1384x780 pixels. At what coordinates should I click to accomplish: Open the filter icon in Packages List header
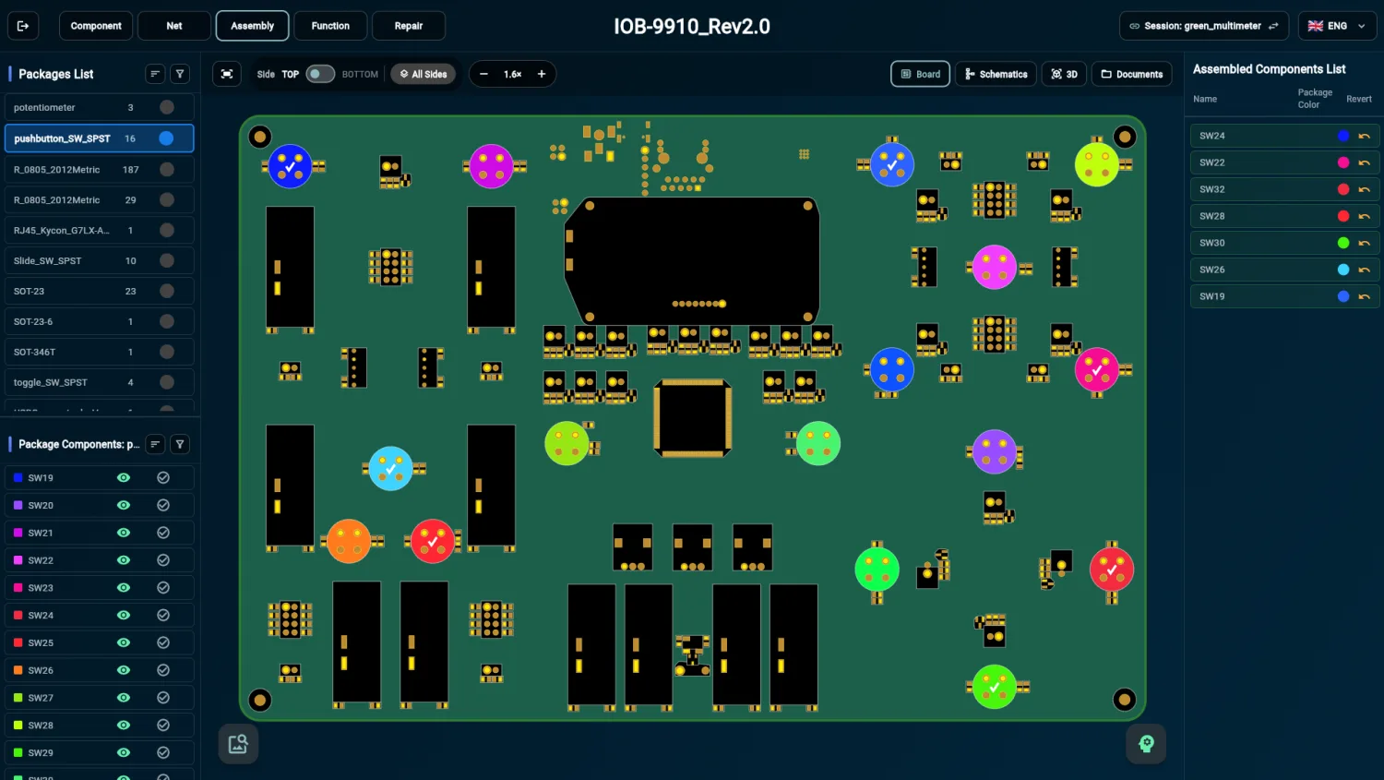click(180, 74)
